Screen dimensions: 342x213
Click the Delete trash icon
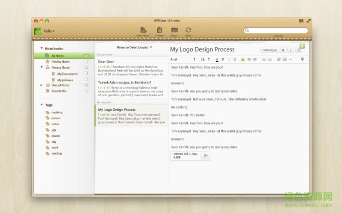pyautogui.click(x=159, y=30)
